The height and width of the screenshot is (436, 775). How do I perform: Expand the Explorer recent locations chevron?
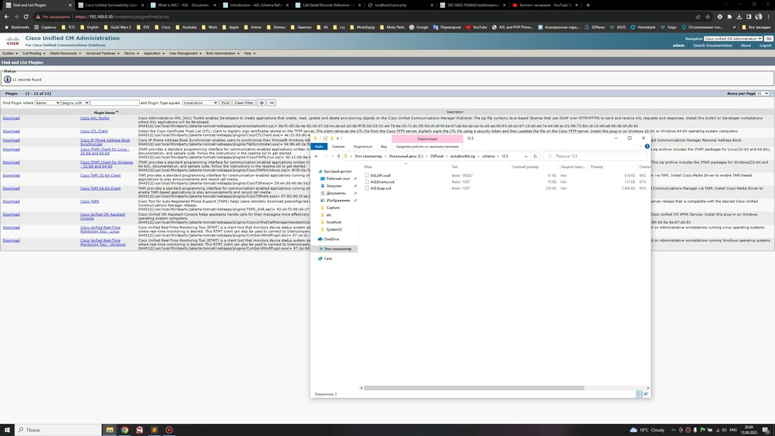(x=331, y=156)
